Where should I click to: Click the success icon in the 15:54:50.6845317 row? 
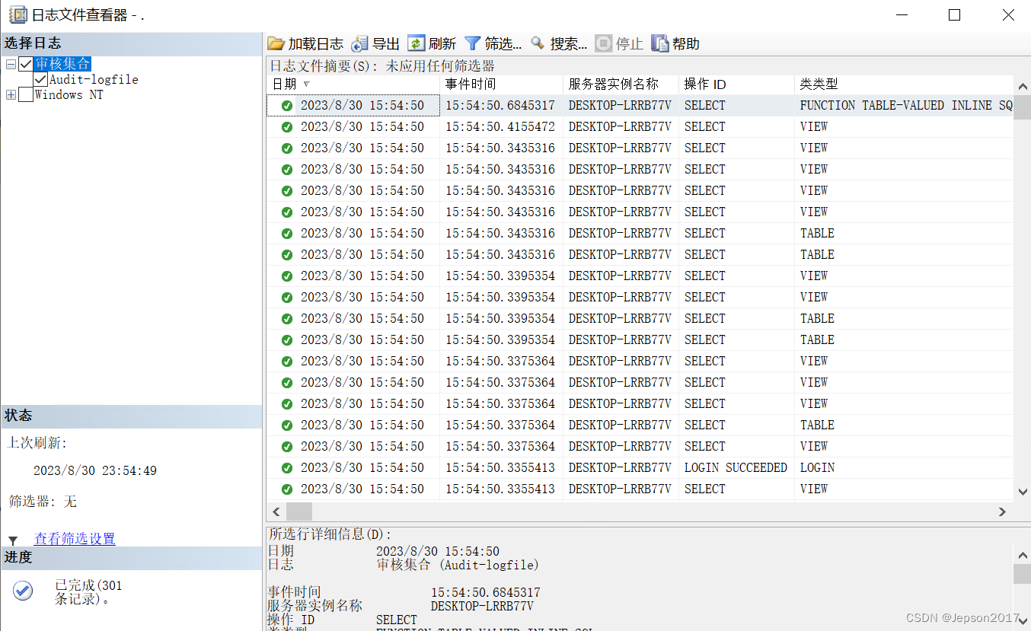click(x=287, y=106)
